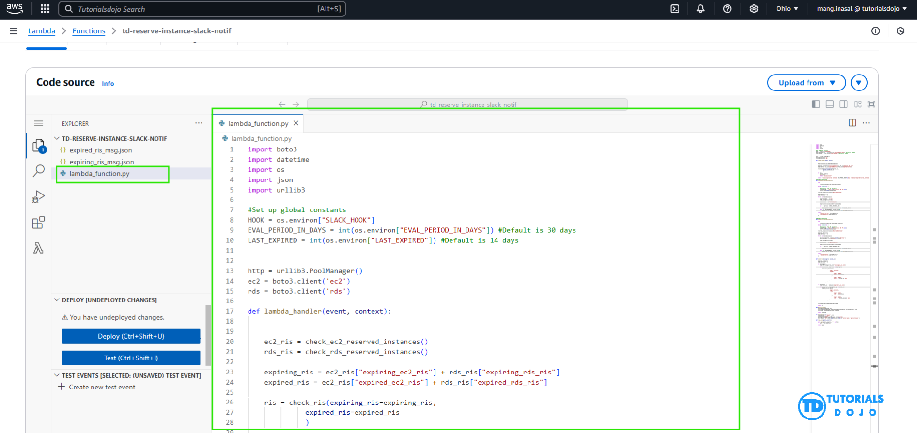This screenshot has width=917, height=433.
Task: Go to the Functions breadcrumb link
Action: click(89, 31)
